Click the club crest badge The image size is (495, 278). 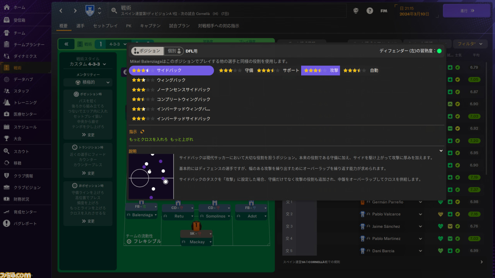(x=90, y=10)
